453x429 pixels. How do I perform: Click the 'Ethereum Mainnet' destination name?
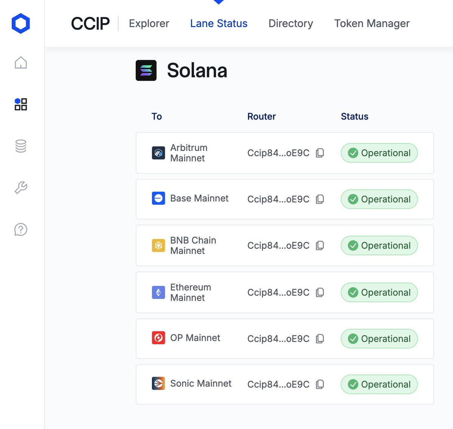click(x=190, y=292)
